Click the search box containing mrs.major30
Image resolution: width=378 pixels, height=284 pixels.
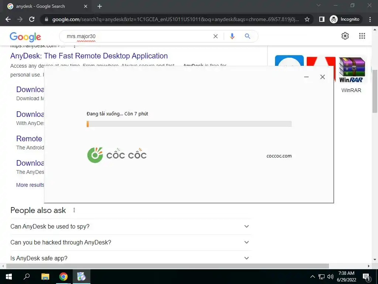coord(137,36)
